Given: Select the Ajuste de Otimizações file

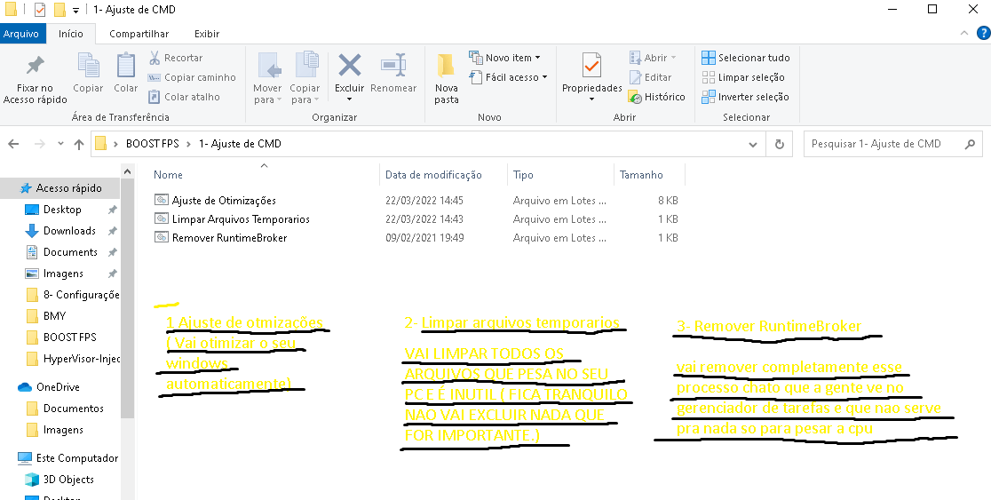Looking at the screenshot, I should point(224,201).
